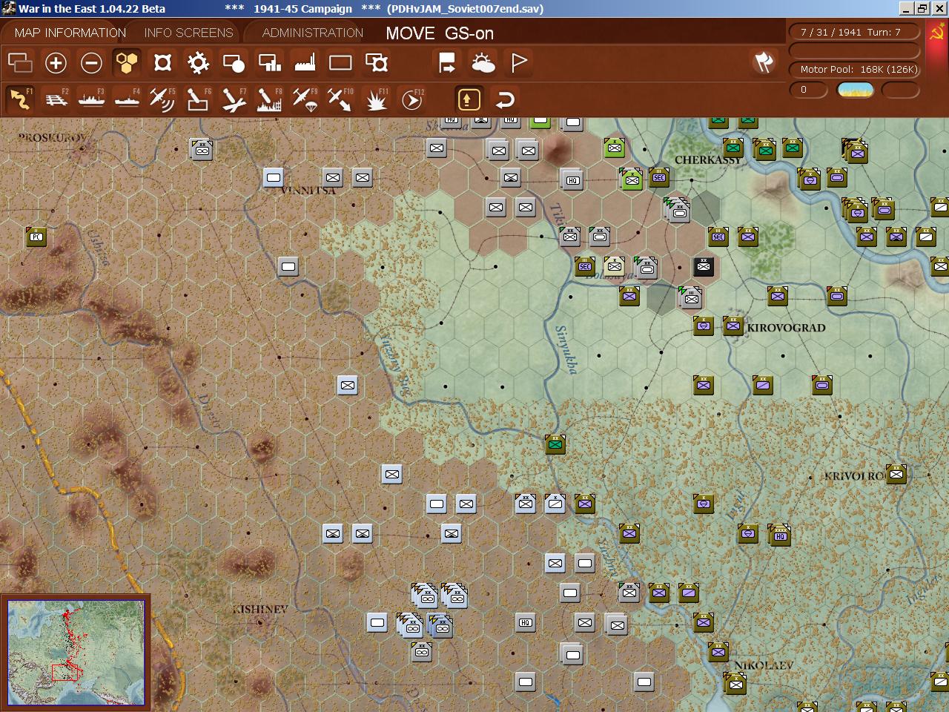949x712 pixels.
Task: Click the zoom in (plus) map icon
Action: pyautogui.click(x=56, y=63)
